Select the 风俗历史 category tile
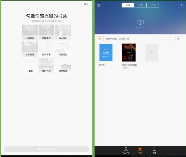 pyautogui.click(x=63, y=49)
